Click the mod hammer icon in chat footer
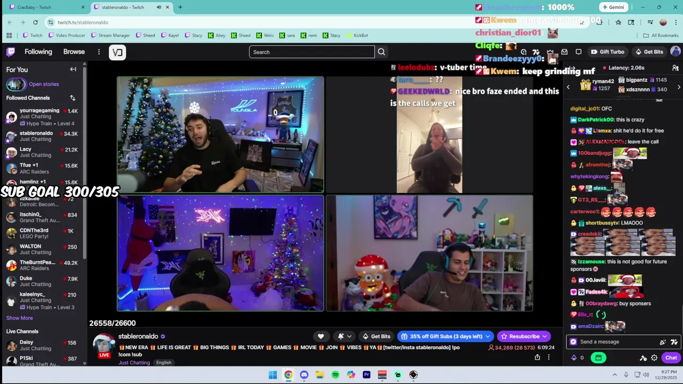The height and width of the screenshot is (384, 683). (644, 358)
